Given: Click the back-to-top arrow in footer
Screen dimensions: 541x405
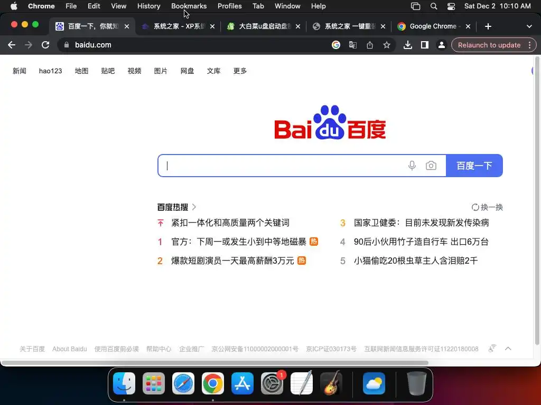Looking at the screenshot, I should coord(508,349).
